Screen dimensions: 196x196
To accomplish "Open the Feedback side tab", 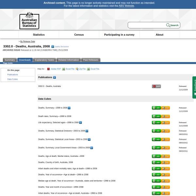I will 194,87.
